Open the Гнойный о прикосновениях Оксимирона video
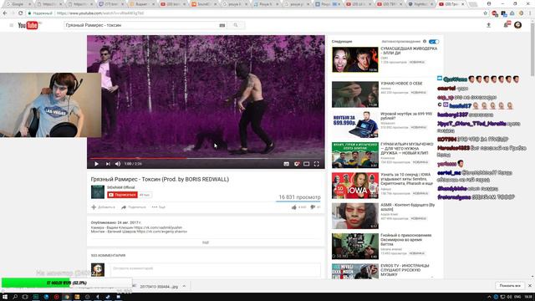Screen dimensions: 535x301 (x=406, y=240)
